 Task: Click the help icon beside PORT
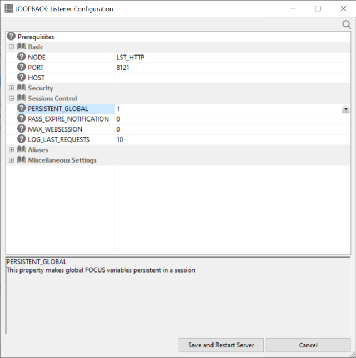click(22, 67)
